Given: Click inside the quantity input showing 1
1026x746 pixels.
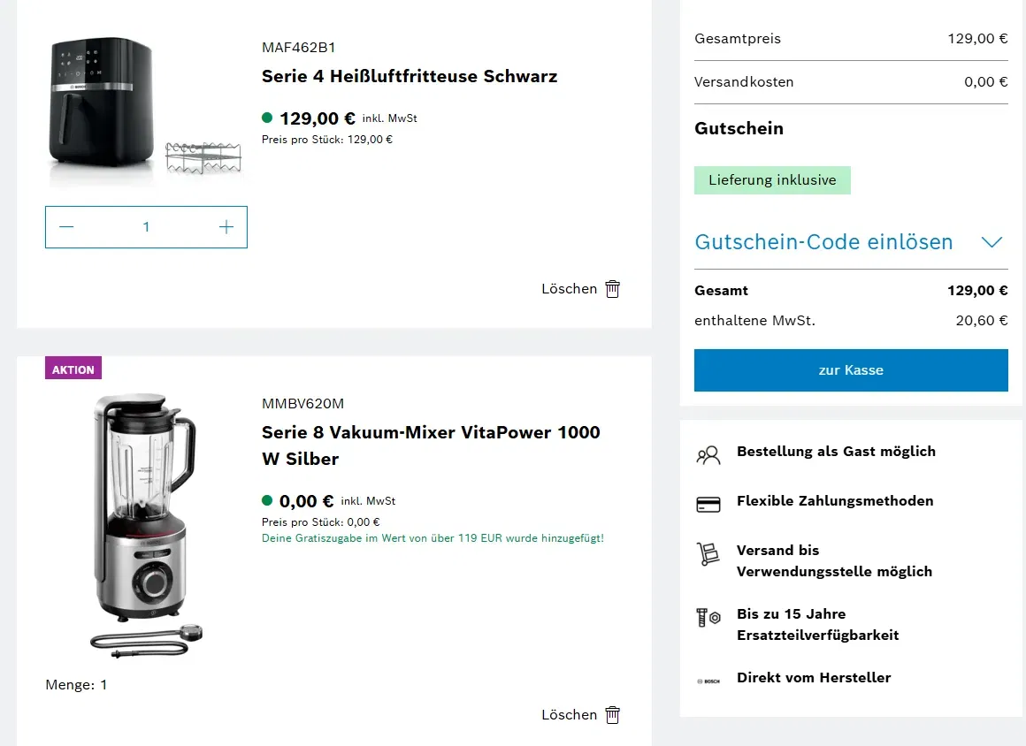Looking at the screenshot, I should click(146, 226).
